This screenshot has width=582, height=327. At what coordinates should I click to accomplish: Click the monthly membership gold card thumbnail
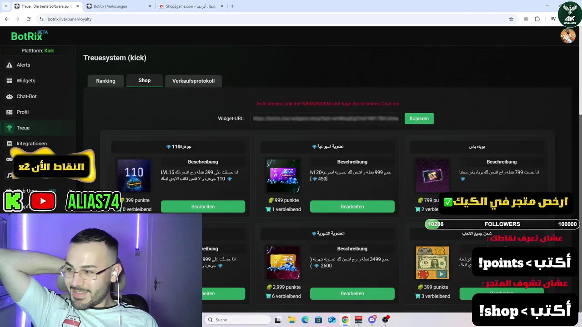[x=283, y=263]
